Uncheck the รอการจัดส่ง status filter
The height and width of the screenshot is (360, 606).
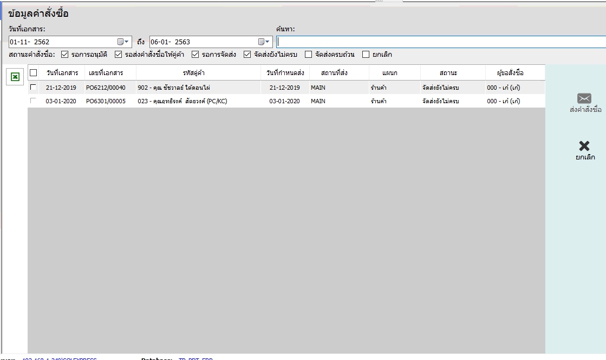click(195, 55)
